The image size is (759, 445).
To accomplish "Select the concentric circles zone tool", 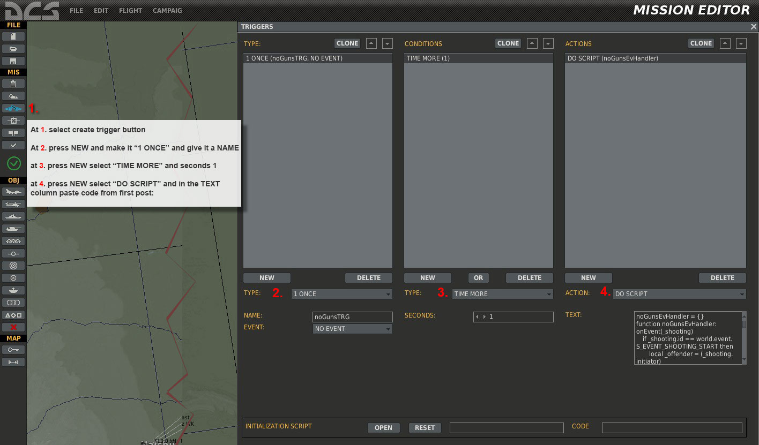I will coord(13,266).
